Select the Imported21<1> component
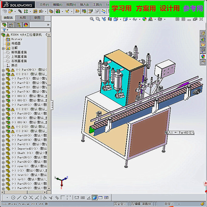 (27, 149)
